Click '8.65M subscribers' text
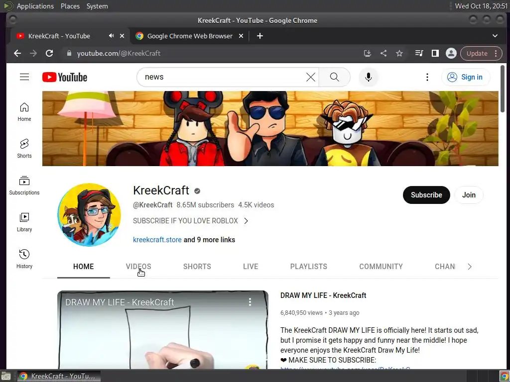This screenshot has width=510, height=382. (x=205, y=205)
